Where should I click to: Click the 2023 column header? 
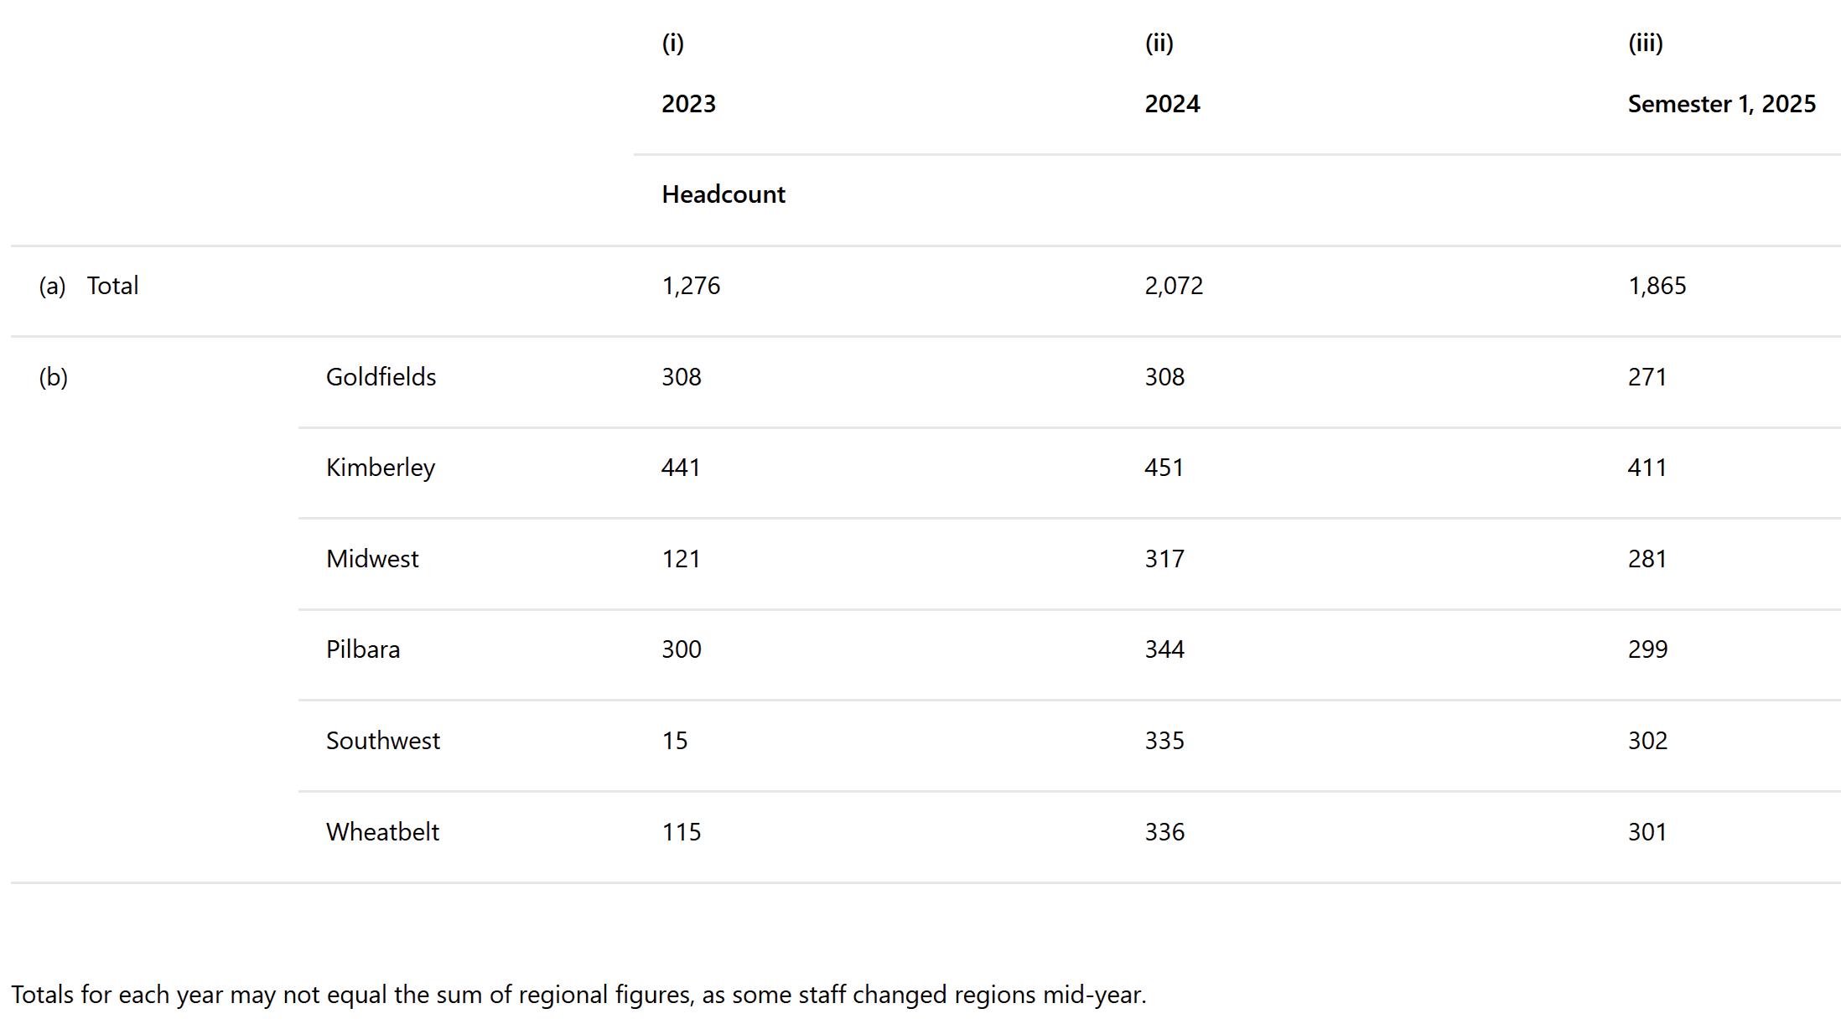(688, 104)
